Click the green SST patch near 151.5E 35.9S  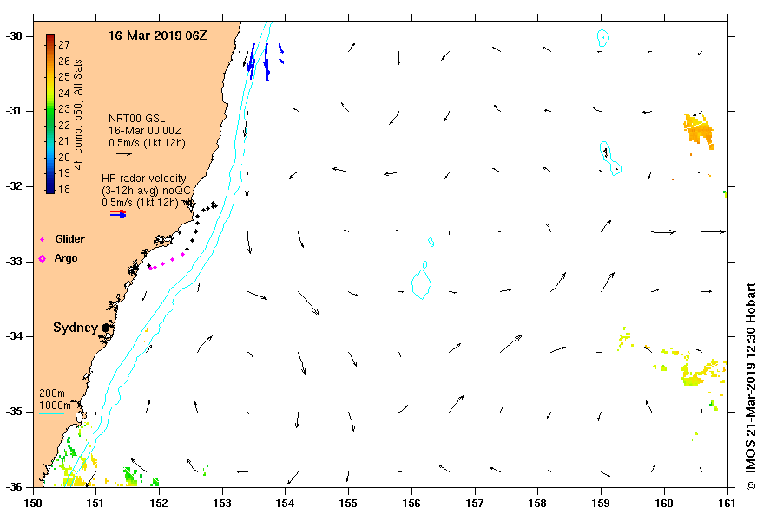tap(131, 475)
